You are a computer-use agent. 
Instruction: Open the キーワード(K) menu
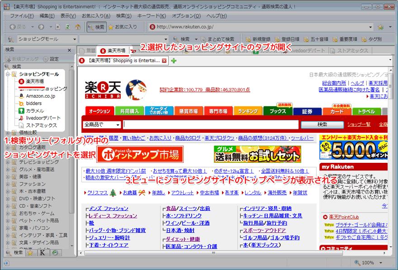click(152, 16)
